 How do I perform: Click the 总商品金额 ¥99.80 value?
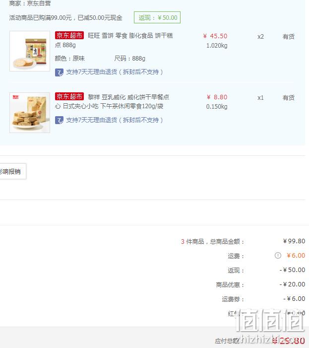point(294,241)
